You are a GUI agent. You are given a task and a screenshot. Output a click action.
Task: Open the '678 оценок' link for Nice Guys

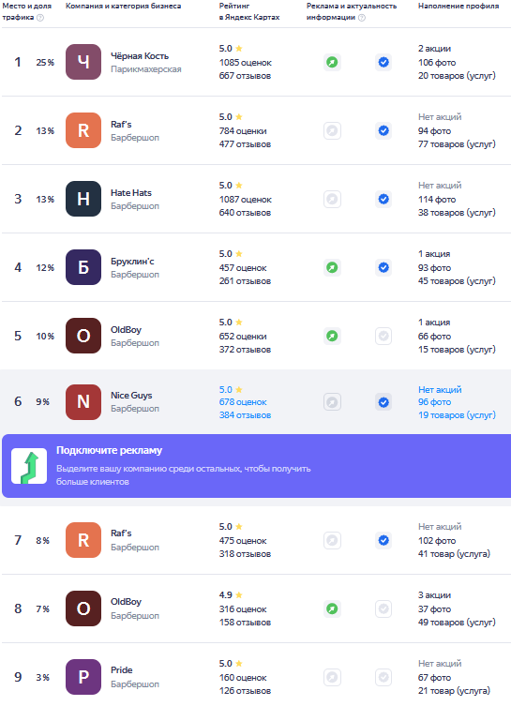point(243,402)
